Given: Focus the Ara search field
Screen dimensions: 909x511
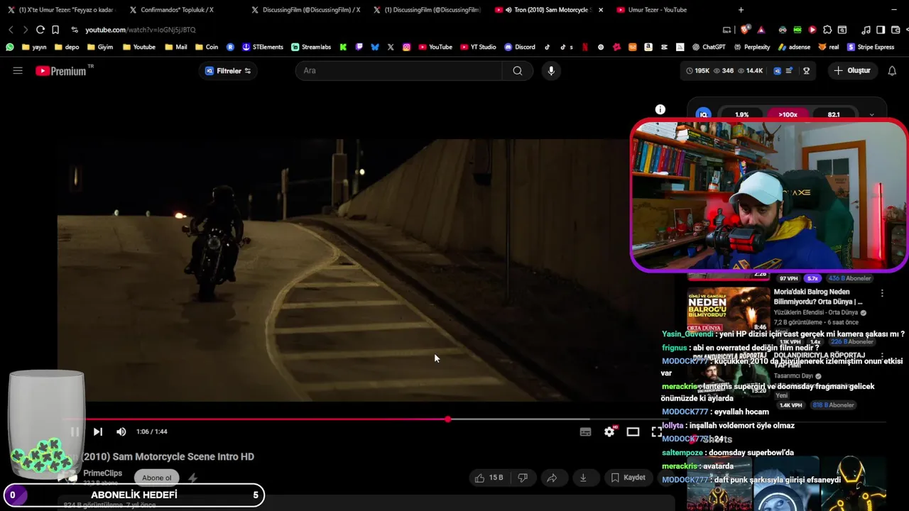Looking at the screenshot, I should coord(399,70).
